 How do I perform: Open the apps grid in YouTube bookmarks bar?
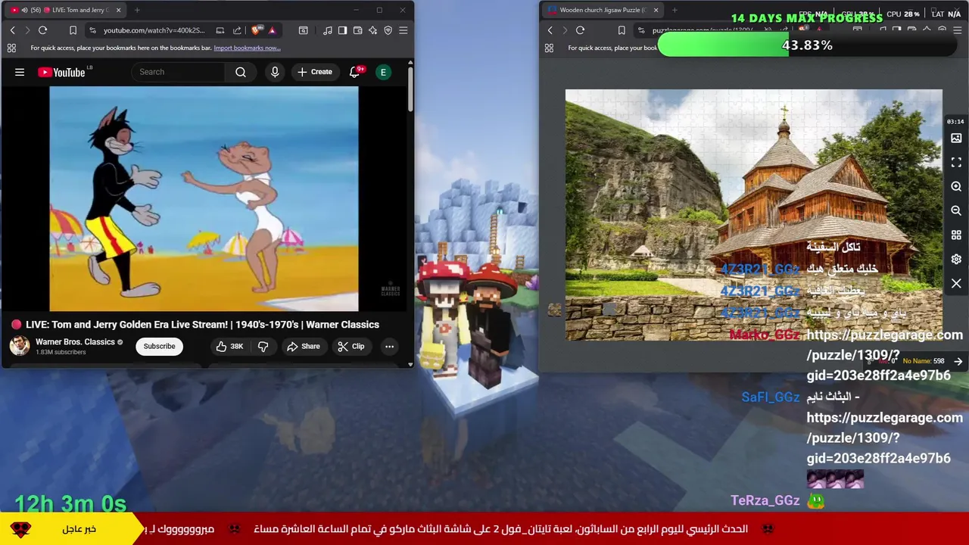click(11, 48)
